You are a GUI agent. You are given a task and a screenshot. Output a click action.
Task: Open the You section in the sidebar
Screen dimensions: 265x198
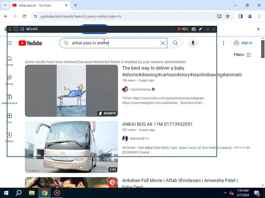pyautogui.click(x=9, y=118)
